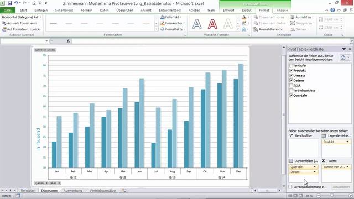Expand the shape styles gallery
This screenshot has height=199, width=354.
(x=156, y=29)
